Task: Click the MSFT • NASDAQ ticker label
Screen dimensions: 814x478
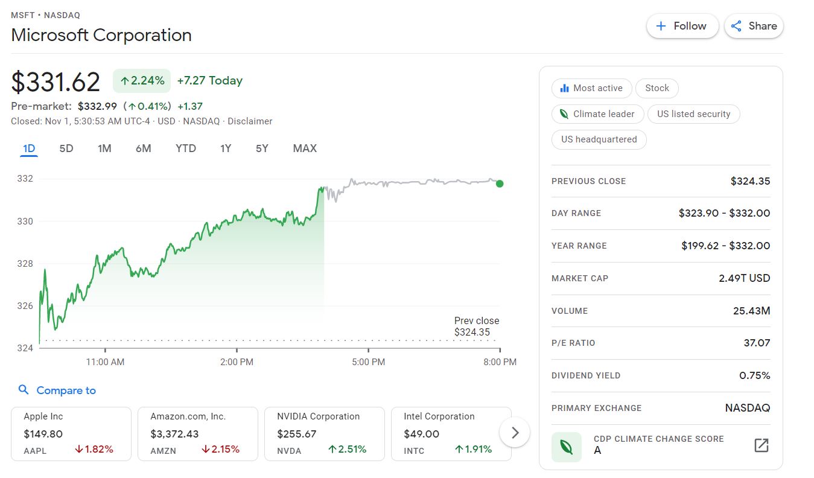Action: pos(45,15)
